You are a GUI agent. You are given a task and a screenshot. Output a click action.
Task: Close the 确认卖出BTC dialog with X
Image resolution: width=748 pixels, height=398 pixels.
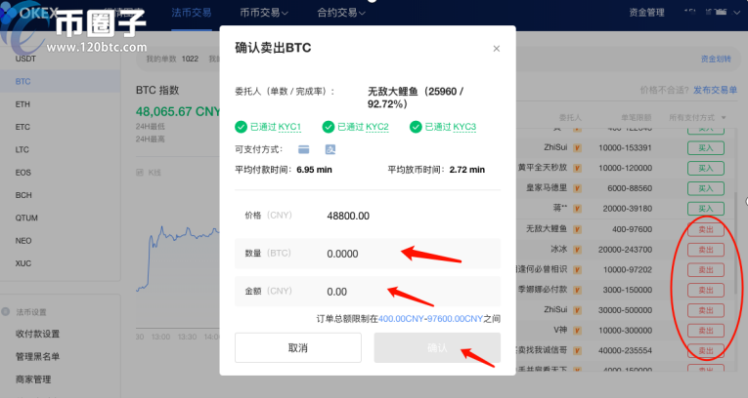(496, 49)
